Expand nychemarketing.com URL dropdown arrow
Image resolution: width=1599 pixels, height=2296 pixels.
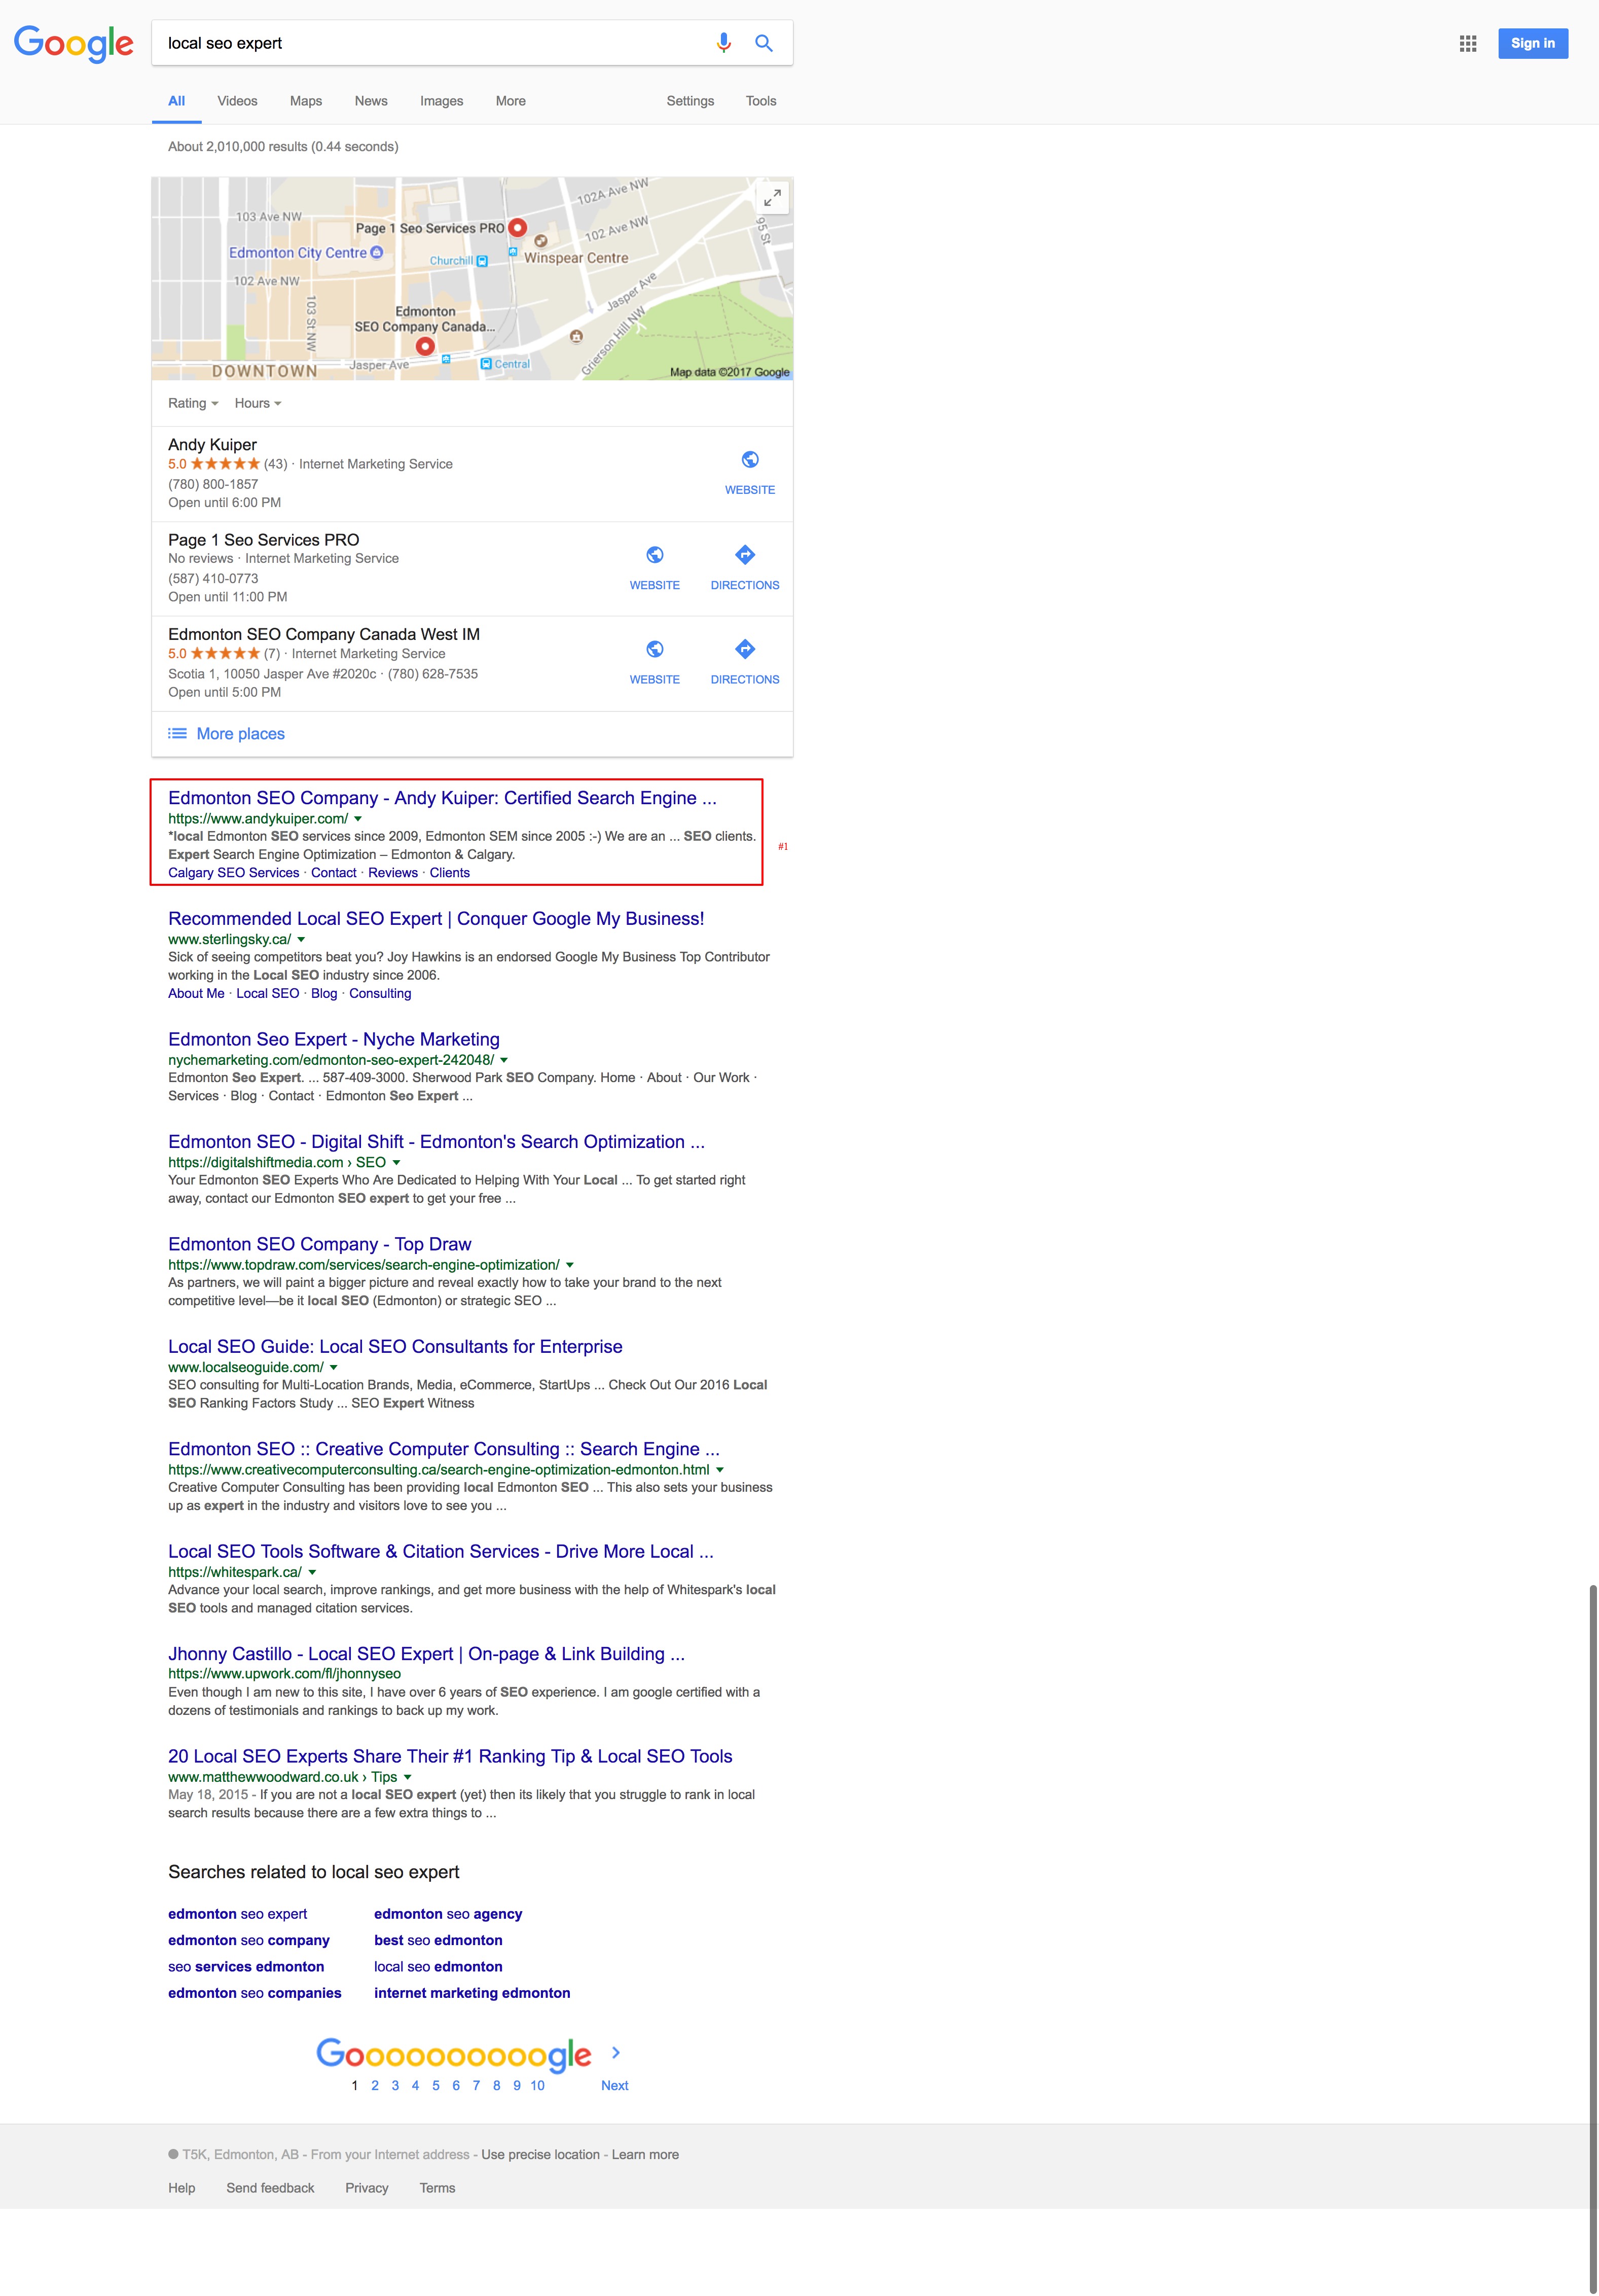point(504,1060)
